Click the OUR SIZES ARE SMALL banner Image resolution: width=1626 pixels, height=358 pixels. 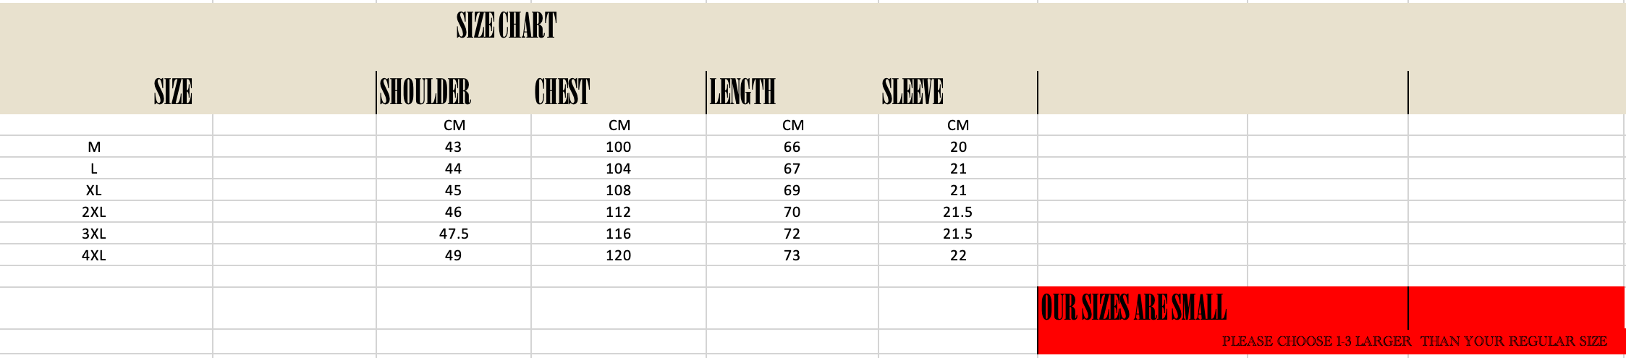tap(1133, 307)
